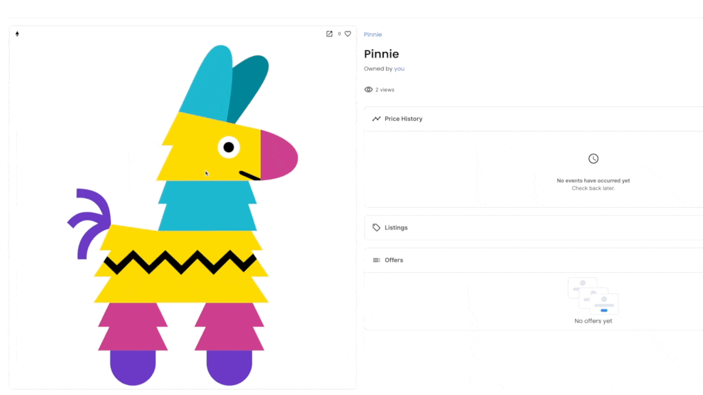This screenshot has height=395, width=703.
Task: Click the "Pinnie" title heading
Action: coord(381,54)
